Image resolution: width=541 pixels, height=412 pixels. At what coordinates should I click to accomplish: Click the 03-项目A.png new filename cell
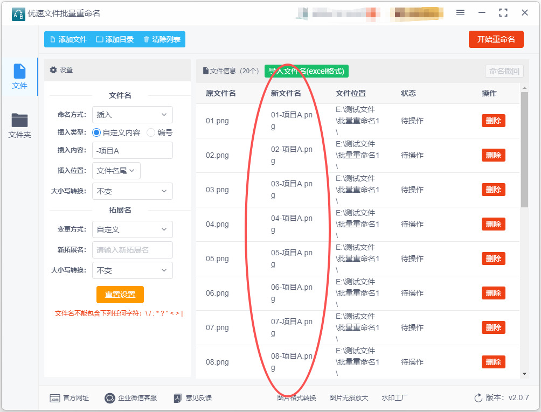coord(292,190)
